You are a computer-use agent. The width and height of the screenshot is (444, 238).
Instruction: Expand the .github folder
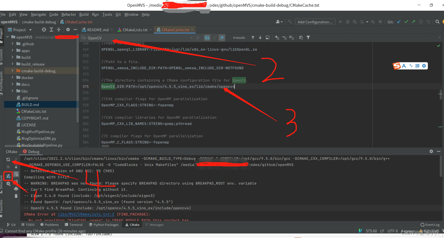12,44
